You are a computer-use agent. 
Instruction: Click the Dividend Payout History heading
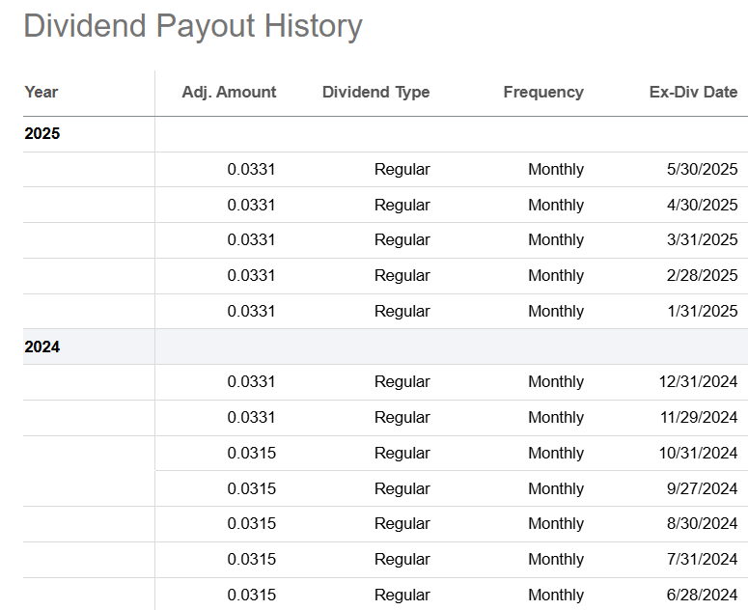193,26
